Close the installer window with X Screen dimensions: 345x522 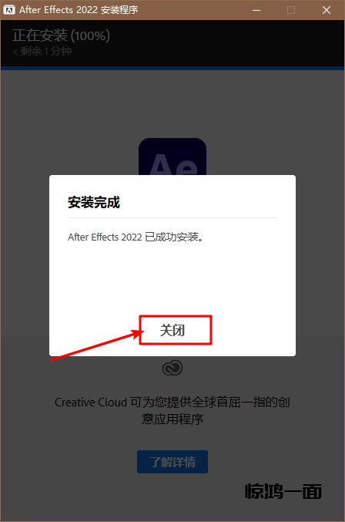327,10
